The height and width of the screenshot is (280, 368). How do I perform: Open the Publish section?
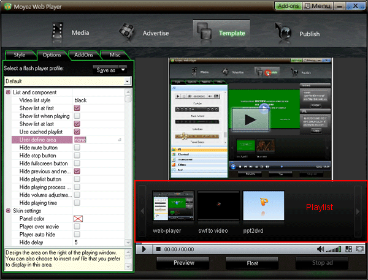pyautogui.click(x=296, y=34)
